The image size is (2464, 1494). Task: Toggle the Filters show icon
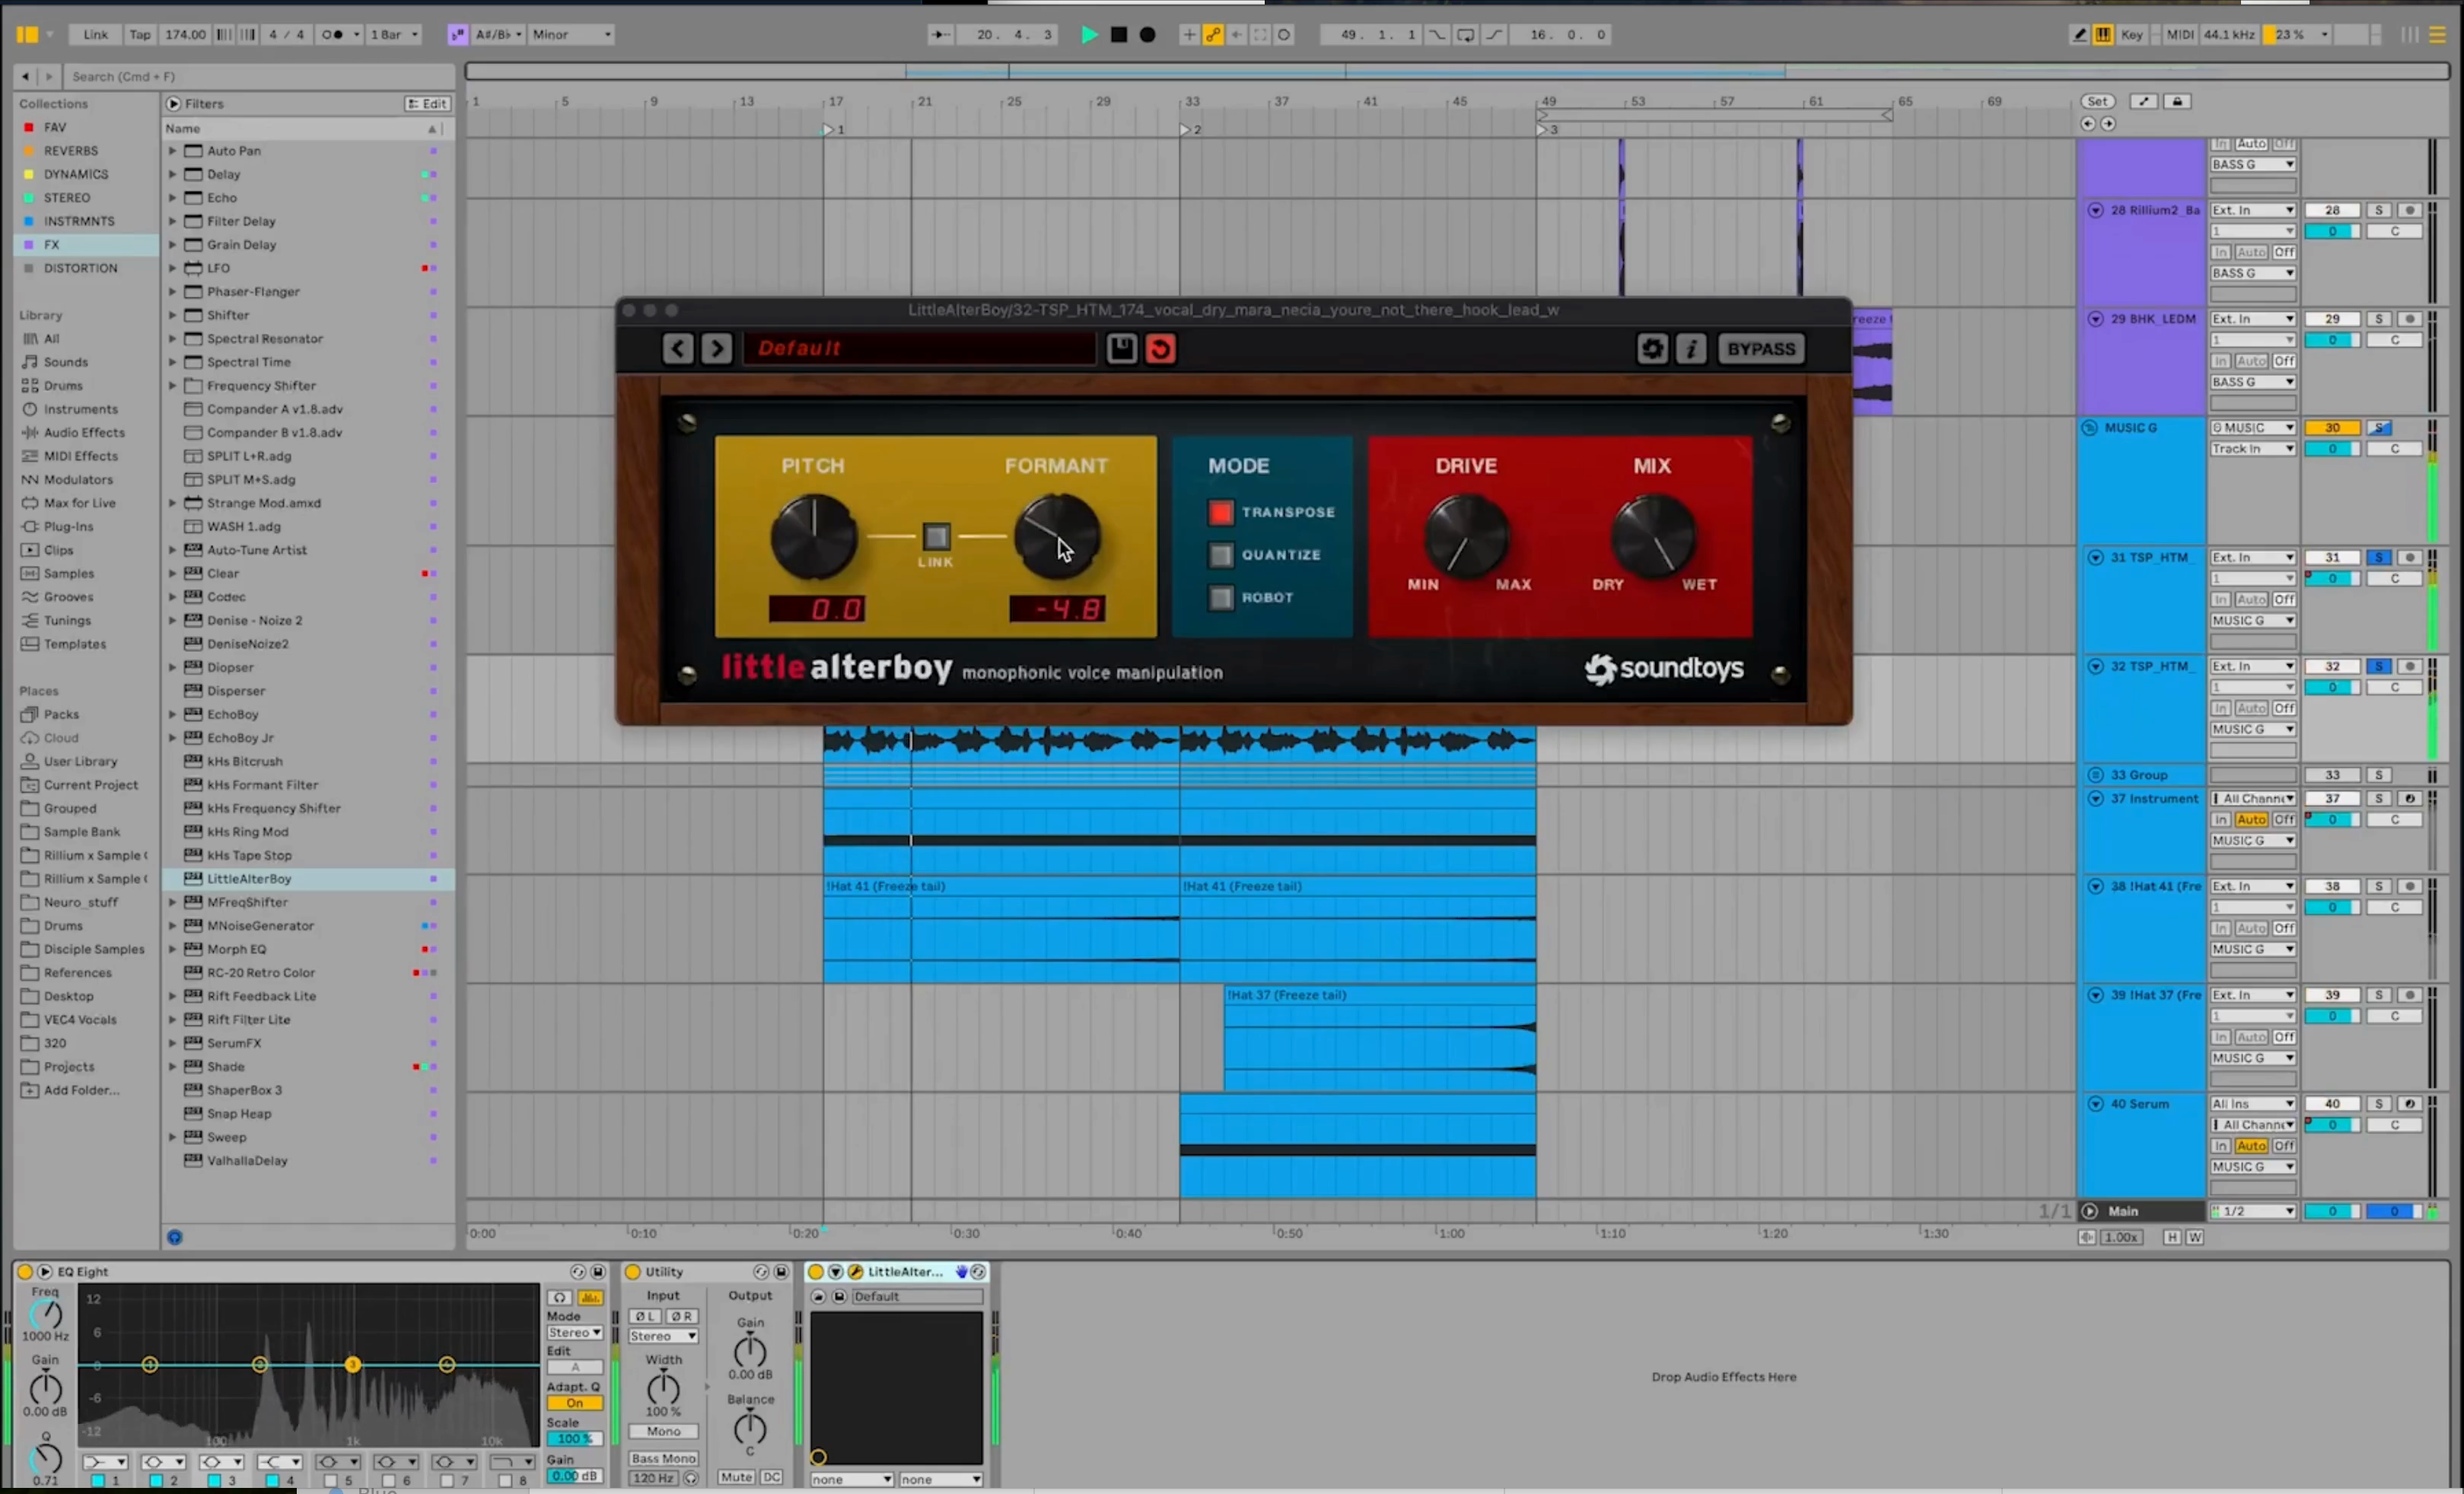pyautogui.click(x=174, y=103)
